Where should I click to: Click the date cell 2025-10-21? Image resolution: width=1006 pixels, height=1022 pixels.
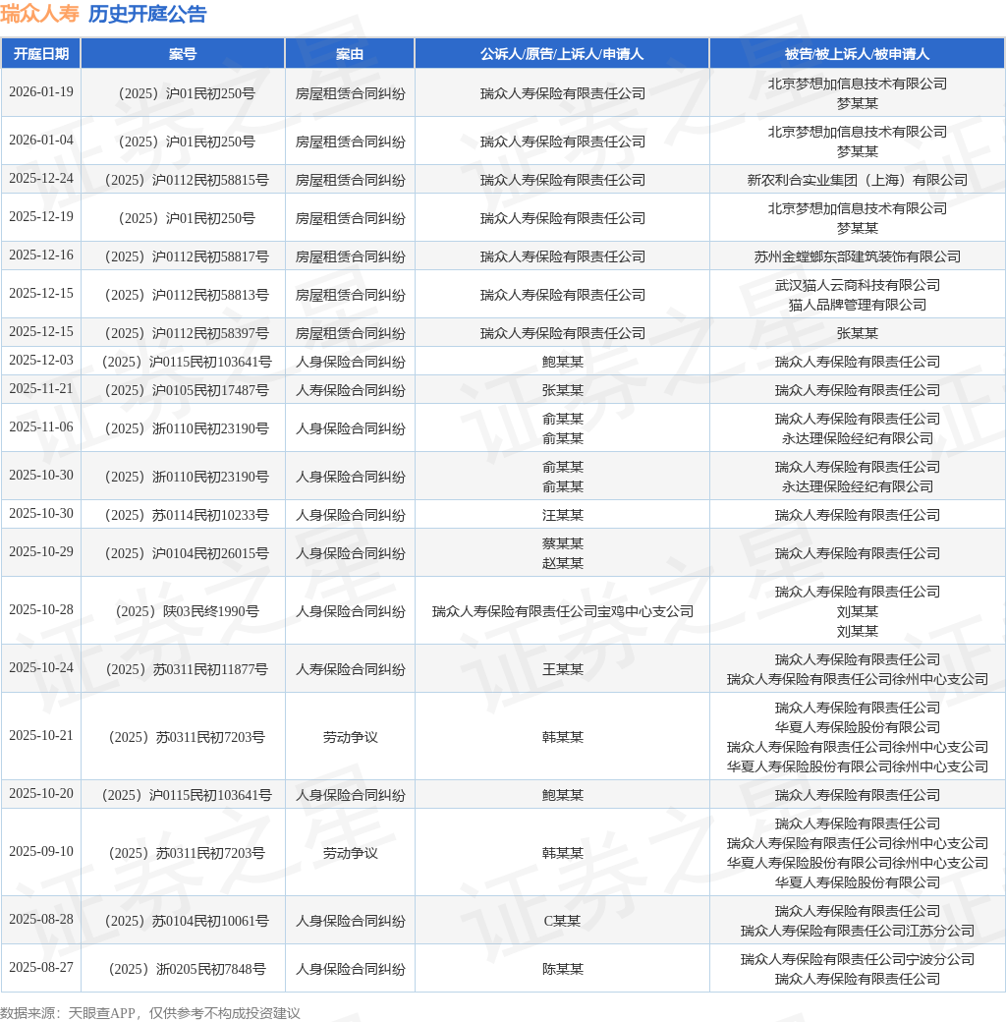[x=41, y=736]
